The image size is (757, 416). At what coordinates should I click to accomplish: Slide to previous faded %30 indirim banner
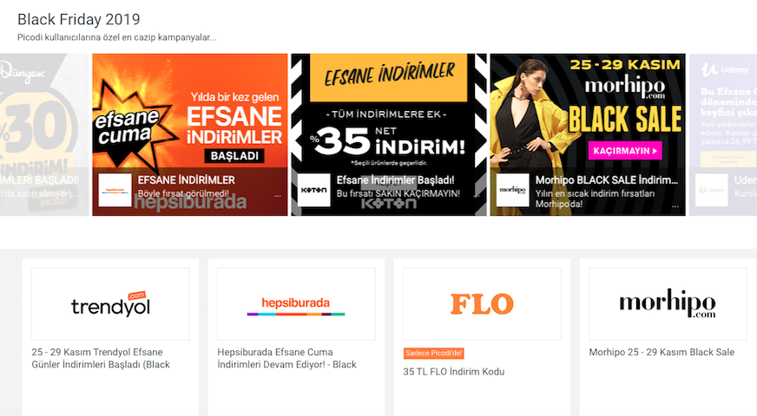44,134
